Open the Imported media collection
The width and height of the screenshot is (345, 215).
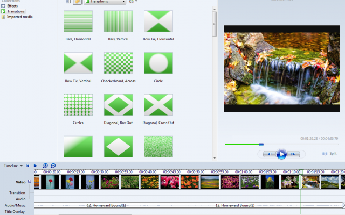pos(17,17)
